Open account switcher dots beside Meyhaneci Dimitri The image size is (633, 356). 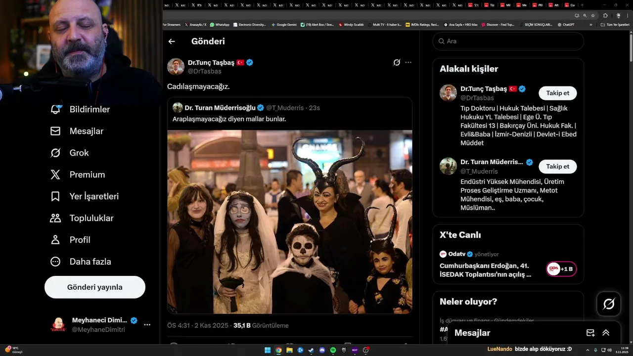147,324
